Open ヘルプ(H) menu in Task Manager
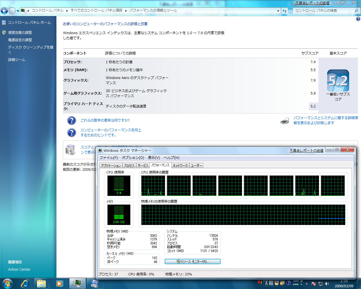This screenshot has height=289, width=361. (x=171, y=158)
